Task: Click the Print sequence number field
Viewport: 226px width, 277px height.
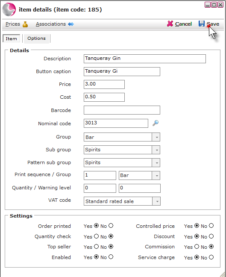Action: (100, 175)
